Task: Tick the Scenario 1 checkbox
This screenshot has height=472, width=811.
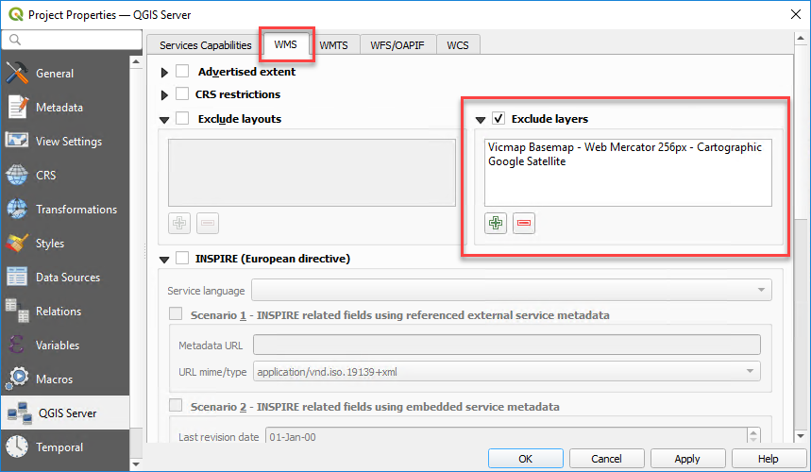Action: (x=176, y=313)
